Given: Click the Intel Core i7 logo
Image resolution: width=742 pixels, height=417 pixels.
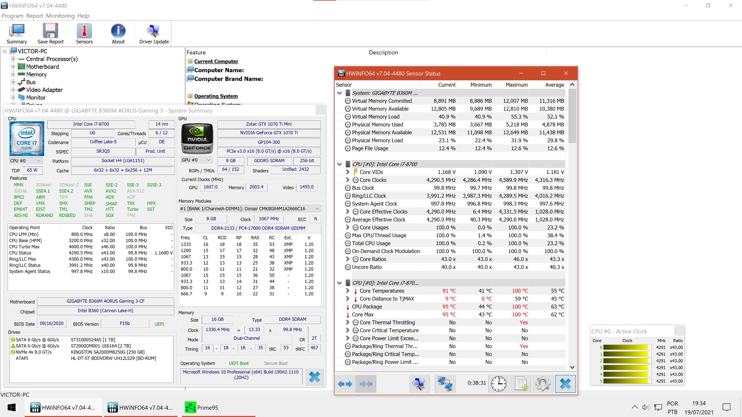Looking at the screenshot, I should [27, 138].
